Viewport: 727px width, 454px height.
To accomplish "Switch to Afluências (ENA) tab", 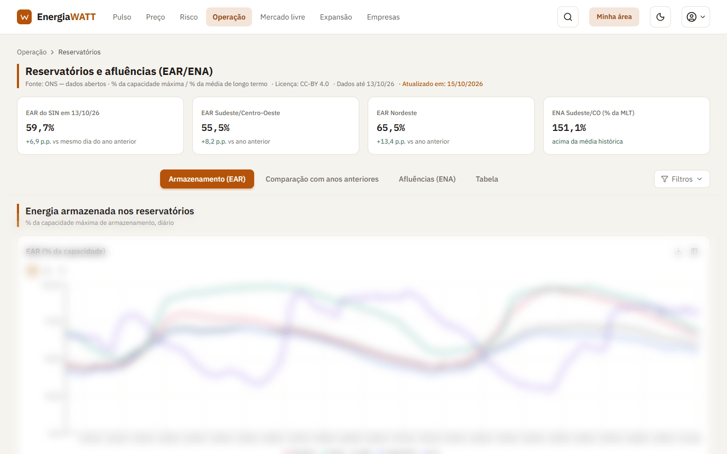I will [427, 179].
